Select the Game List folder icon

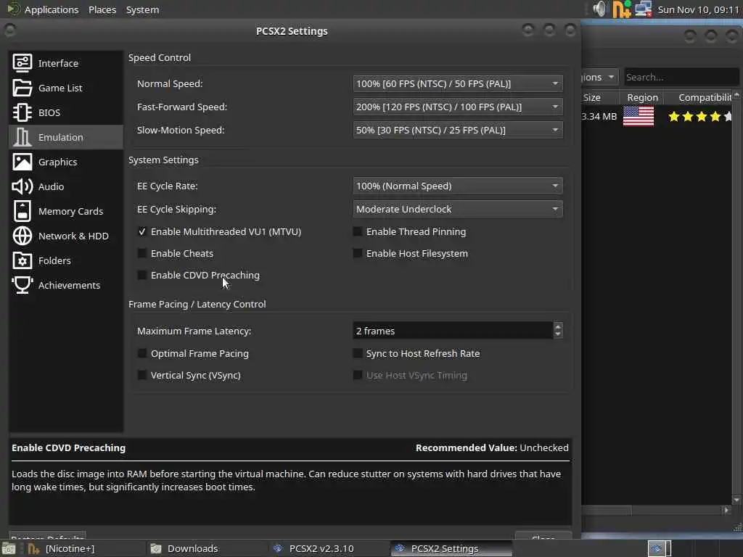[x=22, y=88]
